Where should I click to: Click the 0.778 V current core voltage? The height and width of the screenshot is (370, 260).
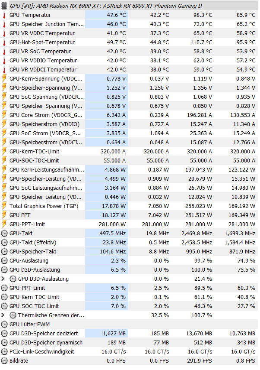click(116, 79)
